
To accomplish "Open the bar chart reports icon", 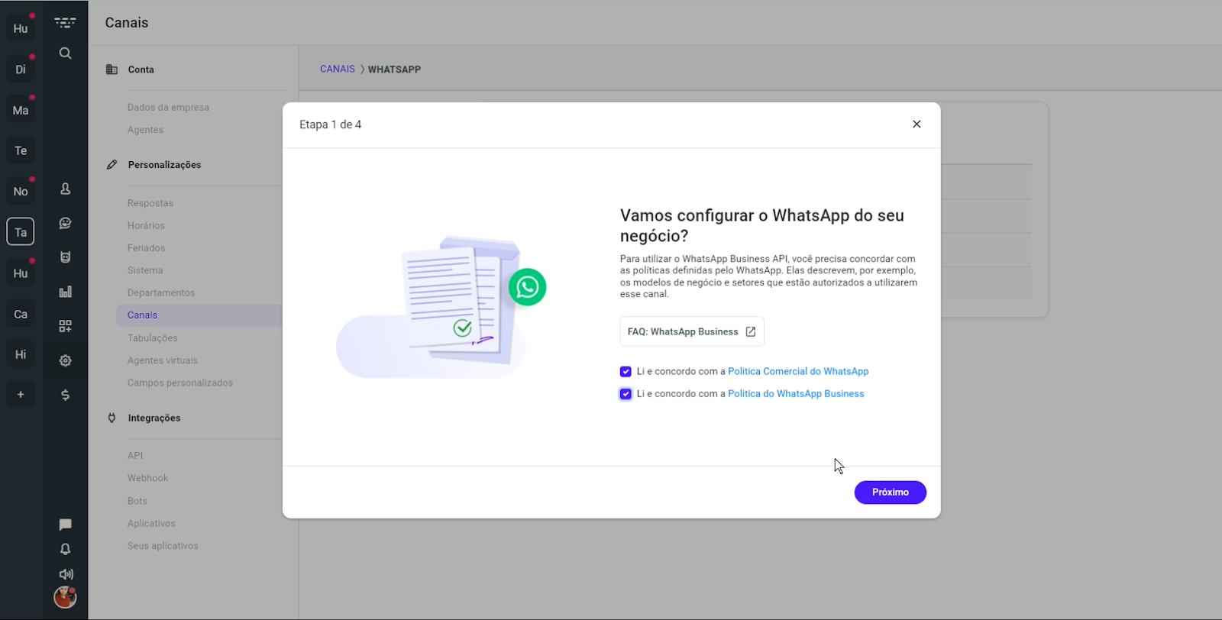I will point(66,292).
